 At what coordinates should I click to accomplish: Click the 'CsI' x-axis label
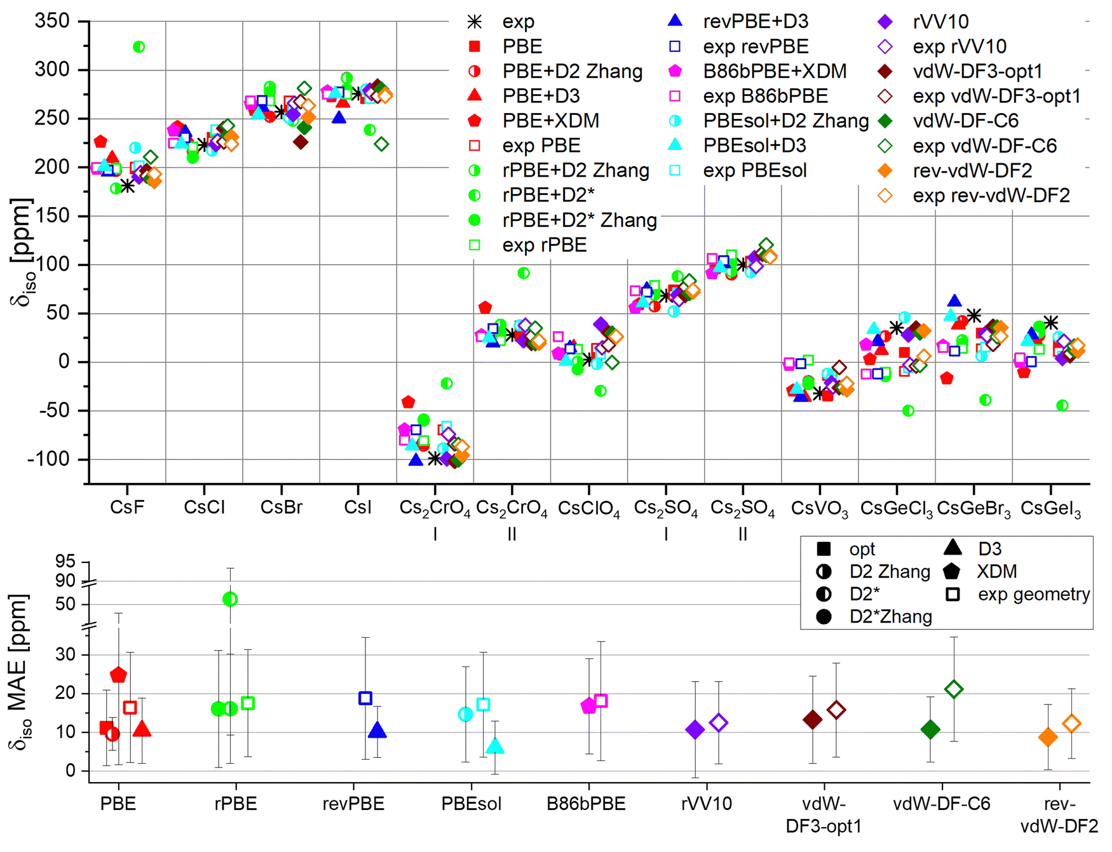358,508
